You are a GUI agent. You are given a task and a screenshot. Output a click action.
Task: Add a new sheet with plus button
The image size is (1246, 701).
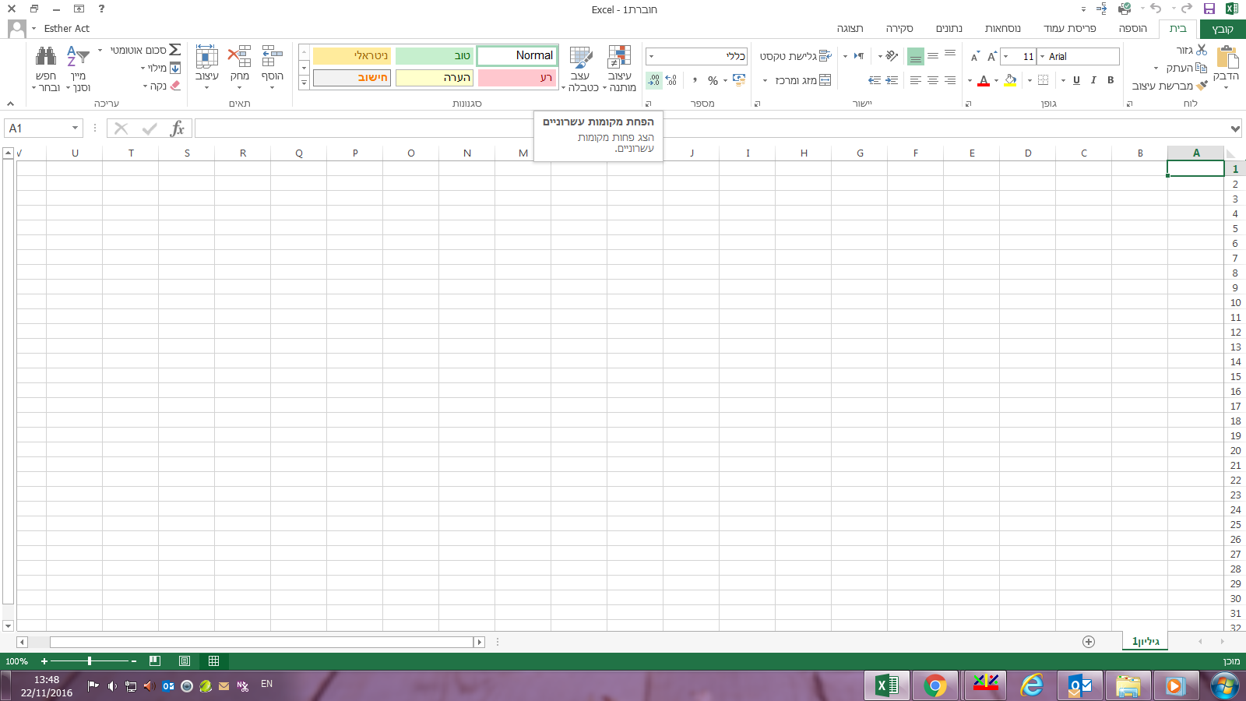coord(1089,642)
